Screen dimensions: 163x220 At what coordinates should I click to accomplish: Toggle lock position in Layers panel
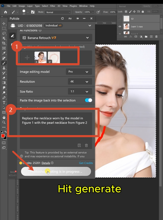tap(134, 12)
